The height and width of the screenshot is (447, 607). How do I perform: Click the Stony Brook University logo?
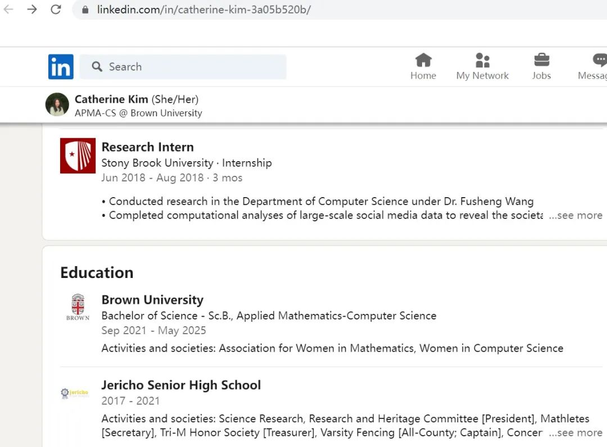pyautogui.click(x=78, y=156)
